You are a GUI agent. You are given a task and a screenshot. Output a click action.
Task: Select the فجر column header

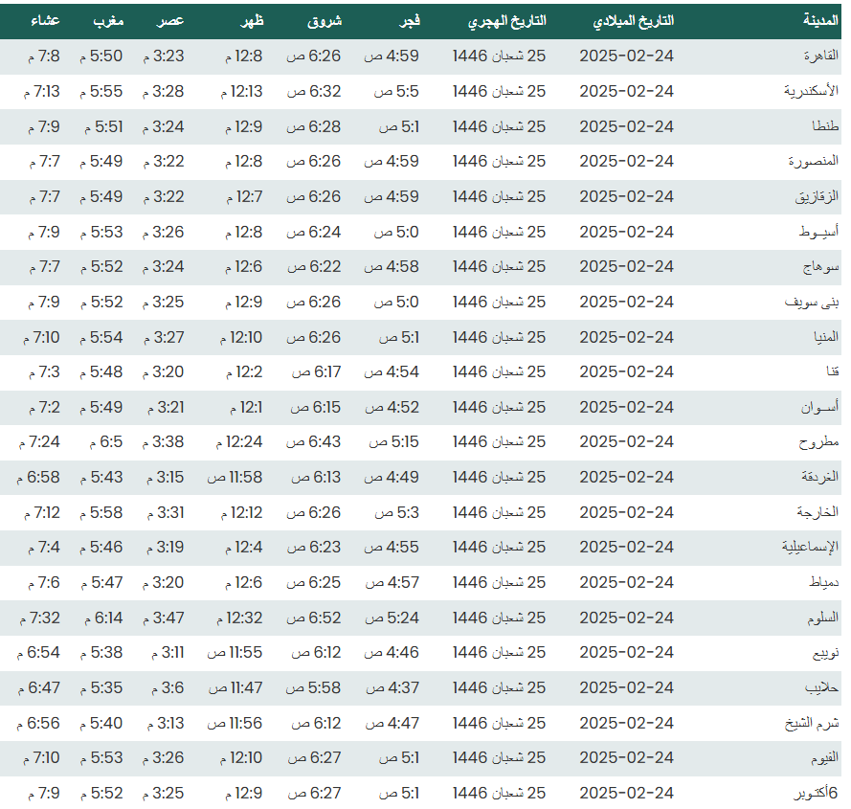pos(410,21)
